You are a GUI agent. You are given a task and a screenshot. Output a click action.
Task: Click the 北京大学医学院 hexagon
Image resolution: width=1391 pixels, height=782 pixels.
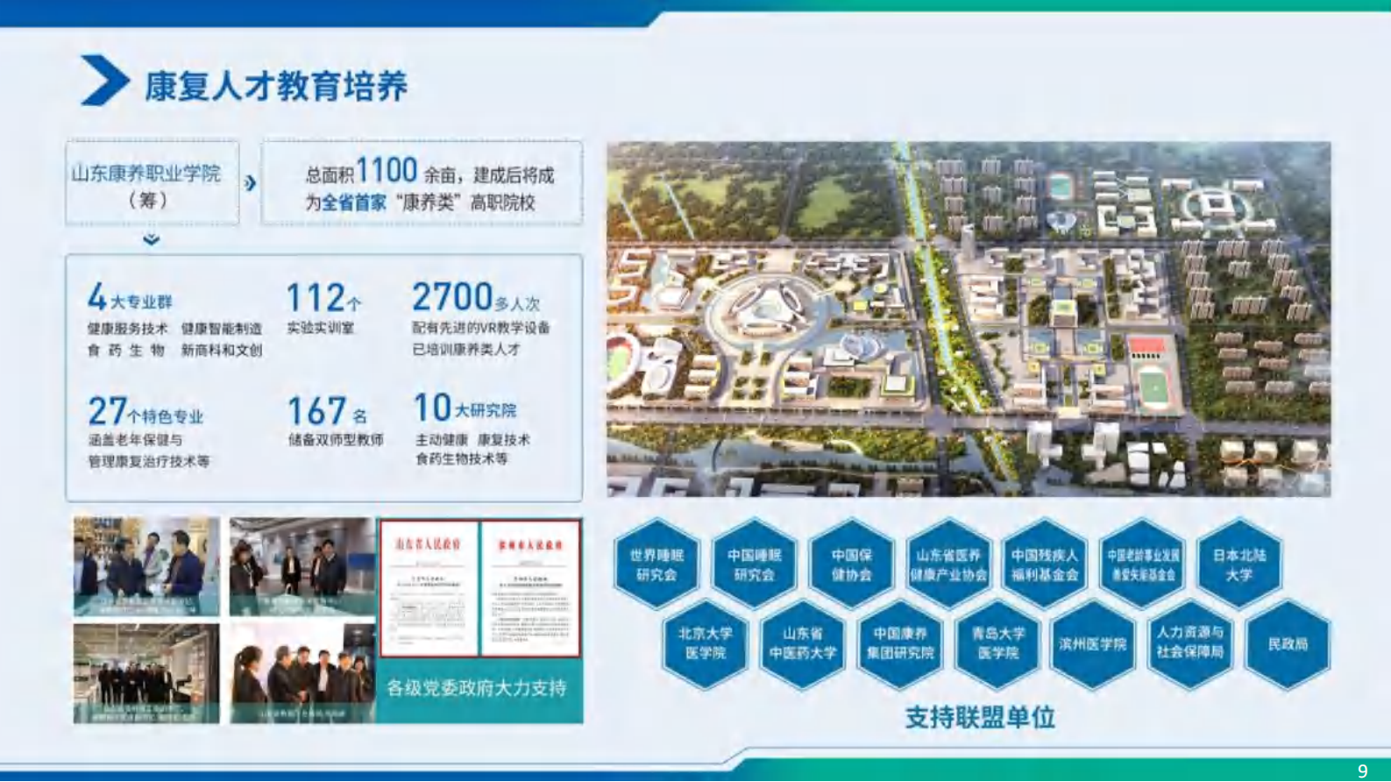(706, 643)
